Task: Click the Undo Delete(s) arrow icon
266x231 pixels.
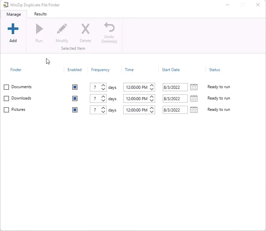Action: 109,27
